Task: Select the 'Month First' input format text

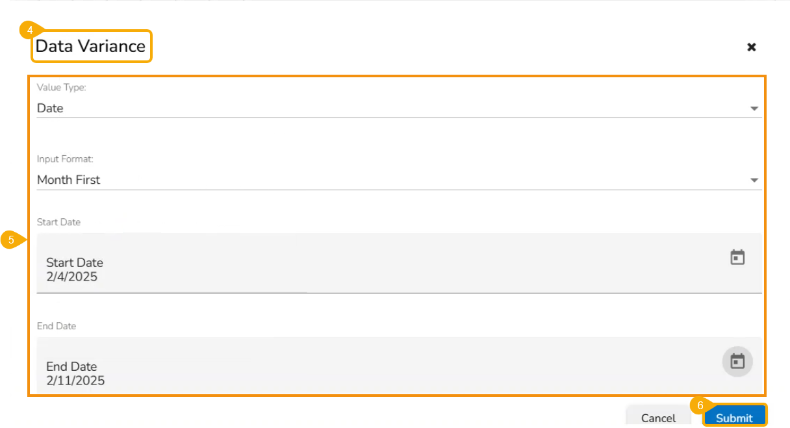Action: [x=68, y=180]
